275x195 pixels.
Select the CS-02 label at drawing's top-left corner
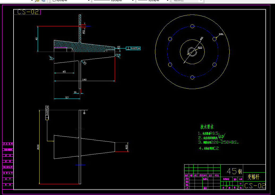click(28, 12)
